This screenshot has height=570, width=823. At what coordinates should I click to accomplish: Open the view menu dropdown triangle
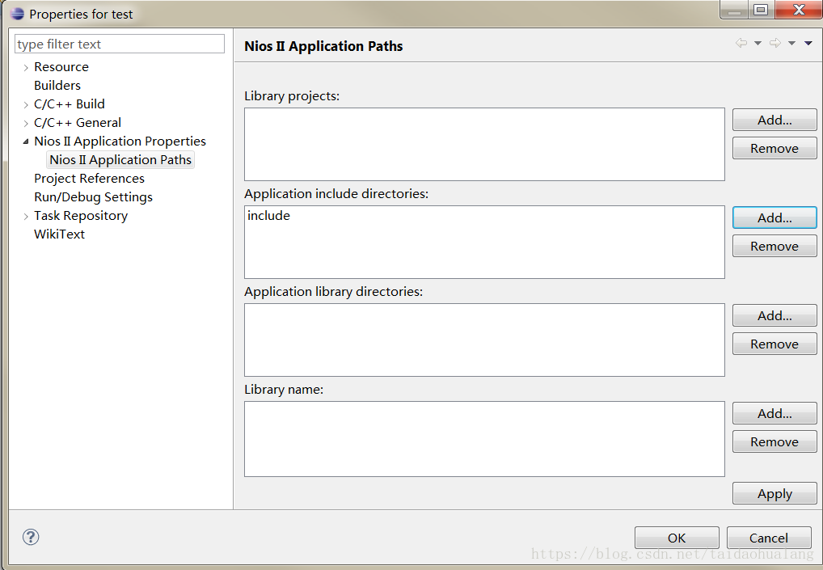click(808, 43)
